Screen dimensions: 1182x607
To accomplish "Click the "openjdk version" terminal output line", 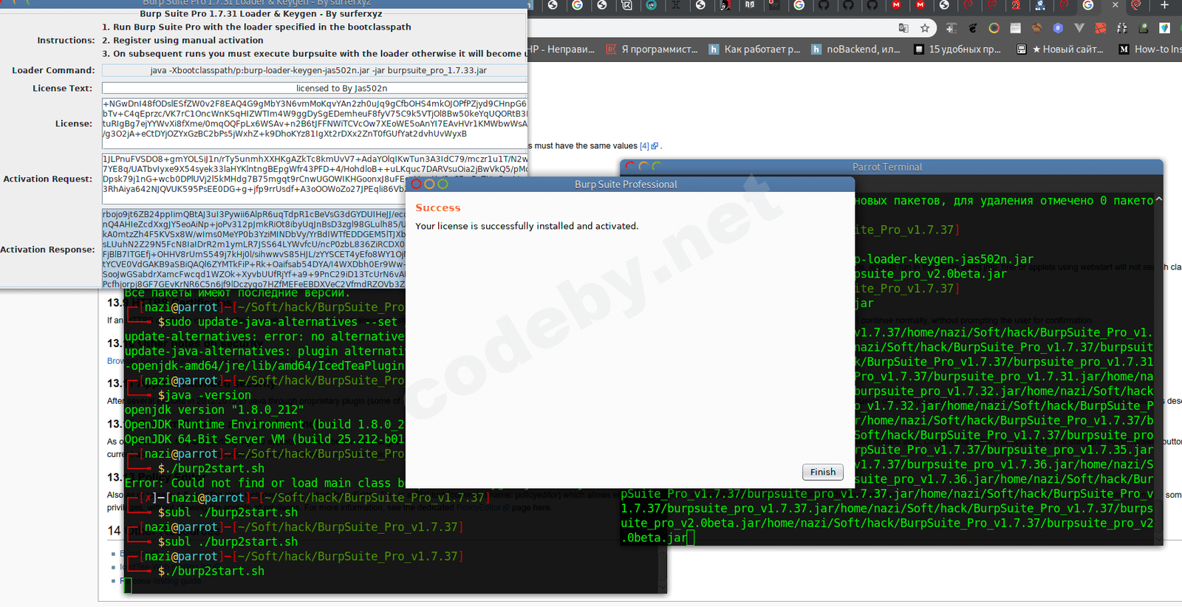I will 214,410.
